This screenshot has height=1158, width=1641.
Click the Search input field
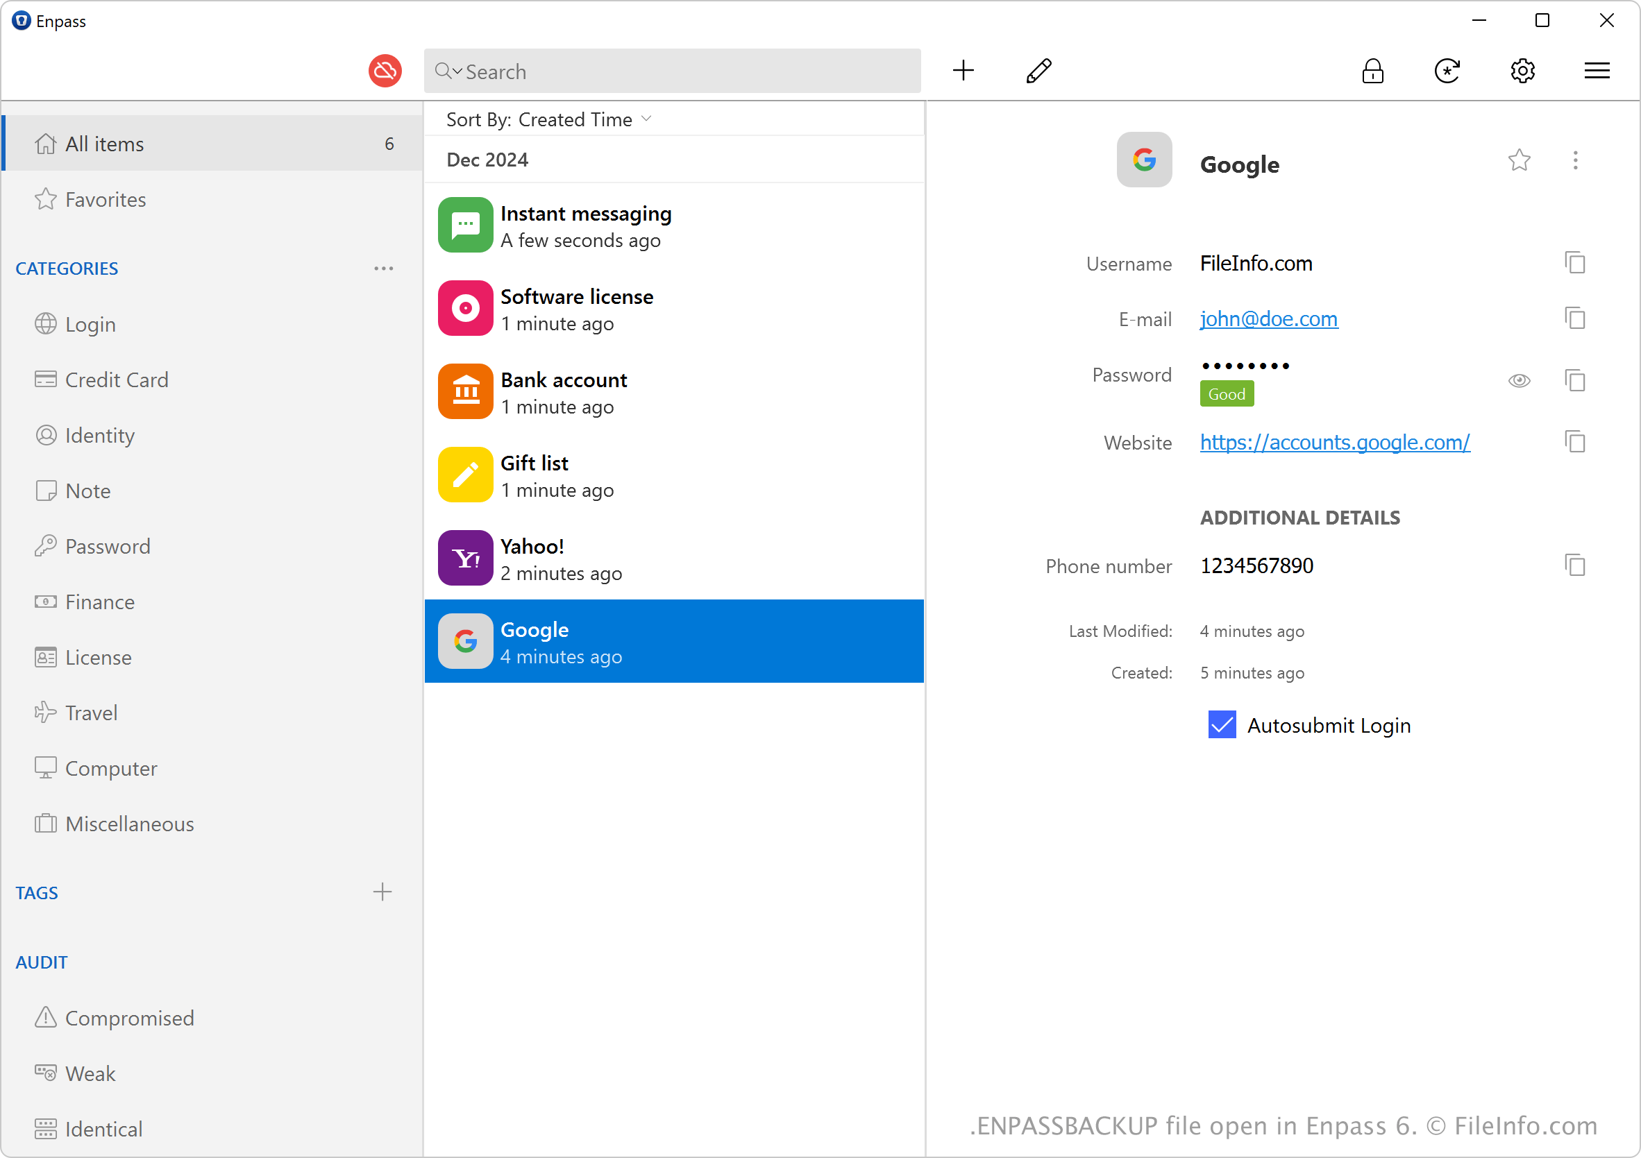[x=672, y=71]
